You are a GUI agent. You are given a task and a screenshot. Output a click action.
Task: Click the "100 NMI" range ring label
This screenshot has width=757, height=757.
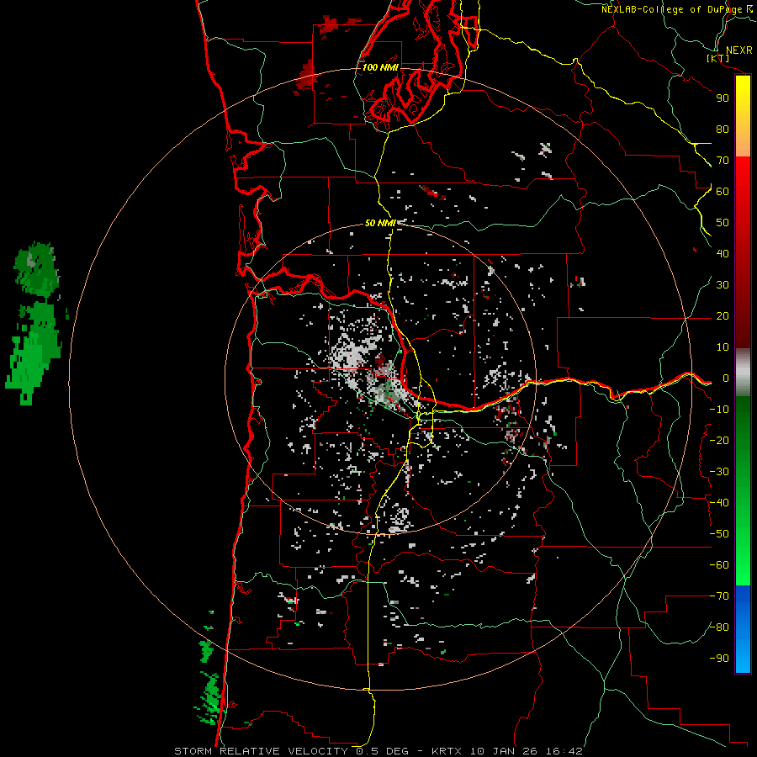(x=380, y=67)
